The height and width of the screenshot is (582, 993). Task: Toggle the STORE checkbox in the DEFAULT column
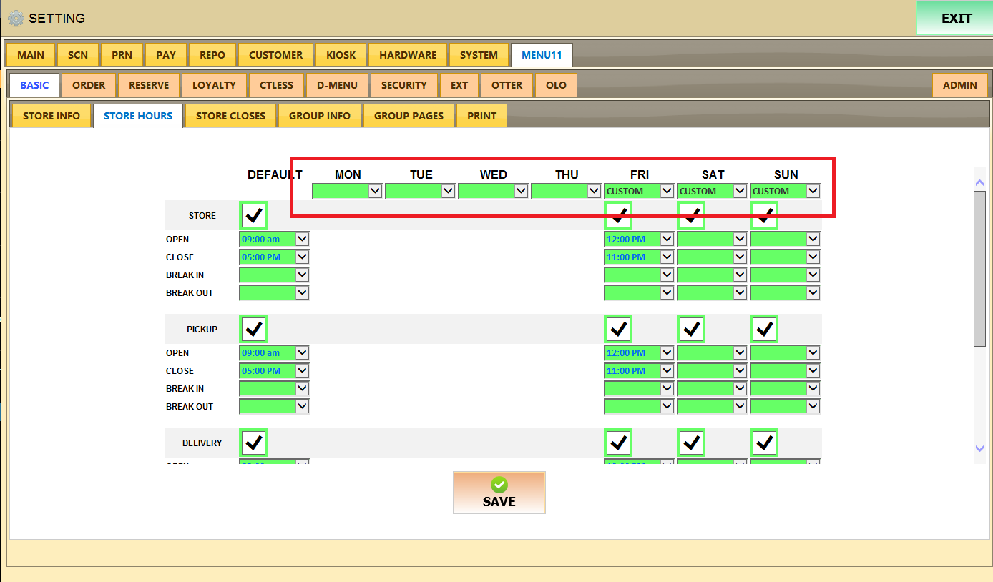(253, 215)
